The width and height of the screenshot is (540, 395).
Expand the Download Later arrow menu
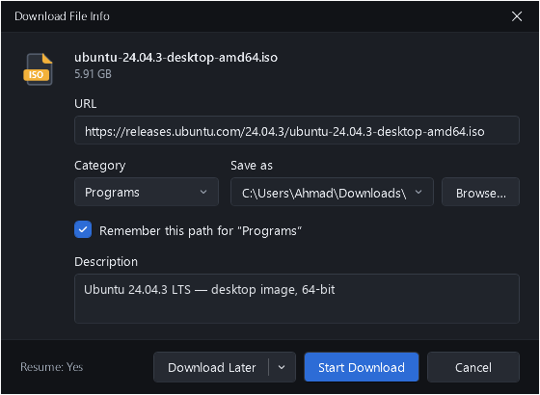pyautogui.click(x=282, y=367)
